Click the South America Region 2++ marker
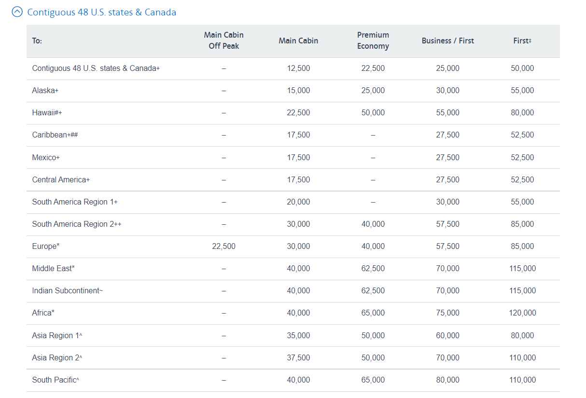 coord(119,224)
